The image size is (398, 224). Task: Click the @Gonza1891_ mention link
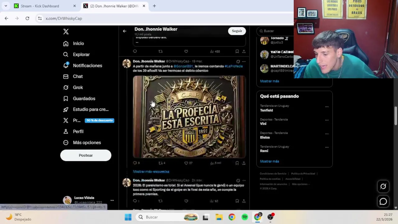click(x=183, y=66)
